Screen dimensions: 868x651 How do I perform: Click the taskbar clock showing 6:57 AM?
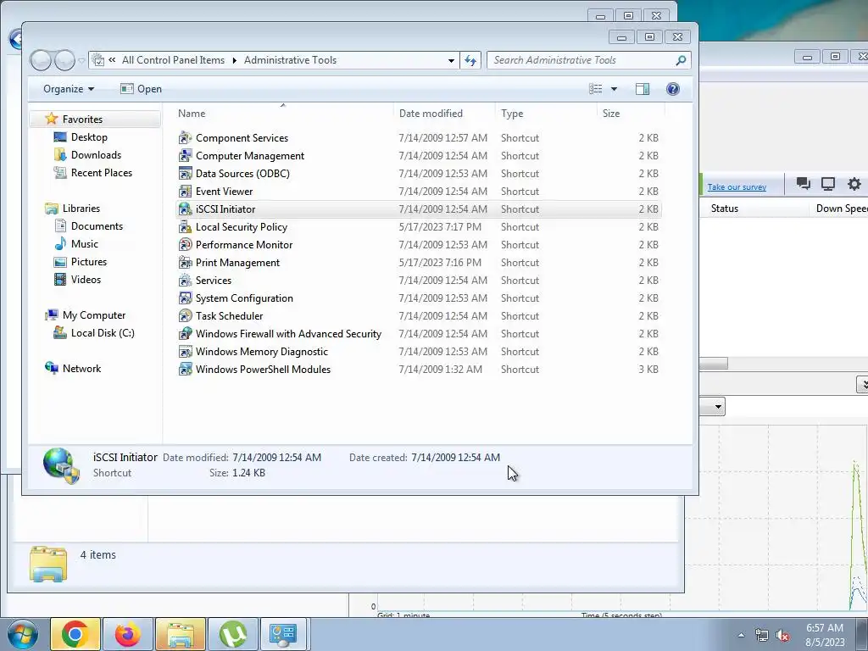click(825, 635)
